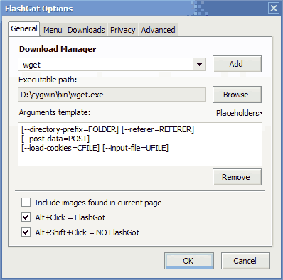Go to the Advanced tab
This screenshot has height=280, width=283.
coord(158,30)
